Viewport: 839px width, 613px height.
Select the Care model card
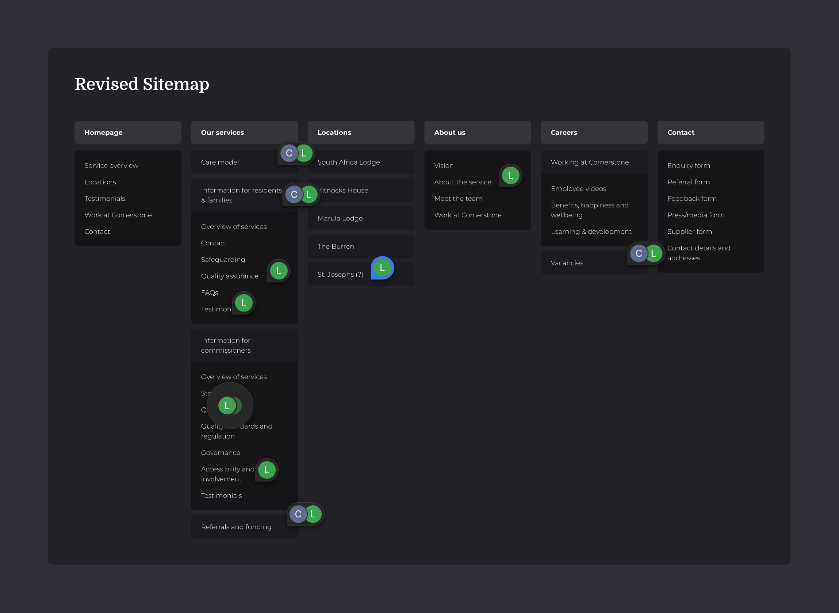pos(244,162)
